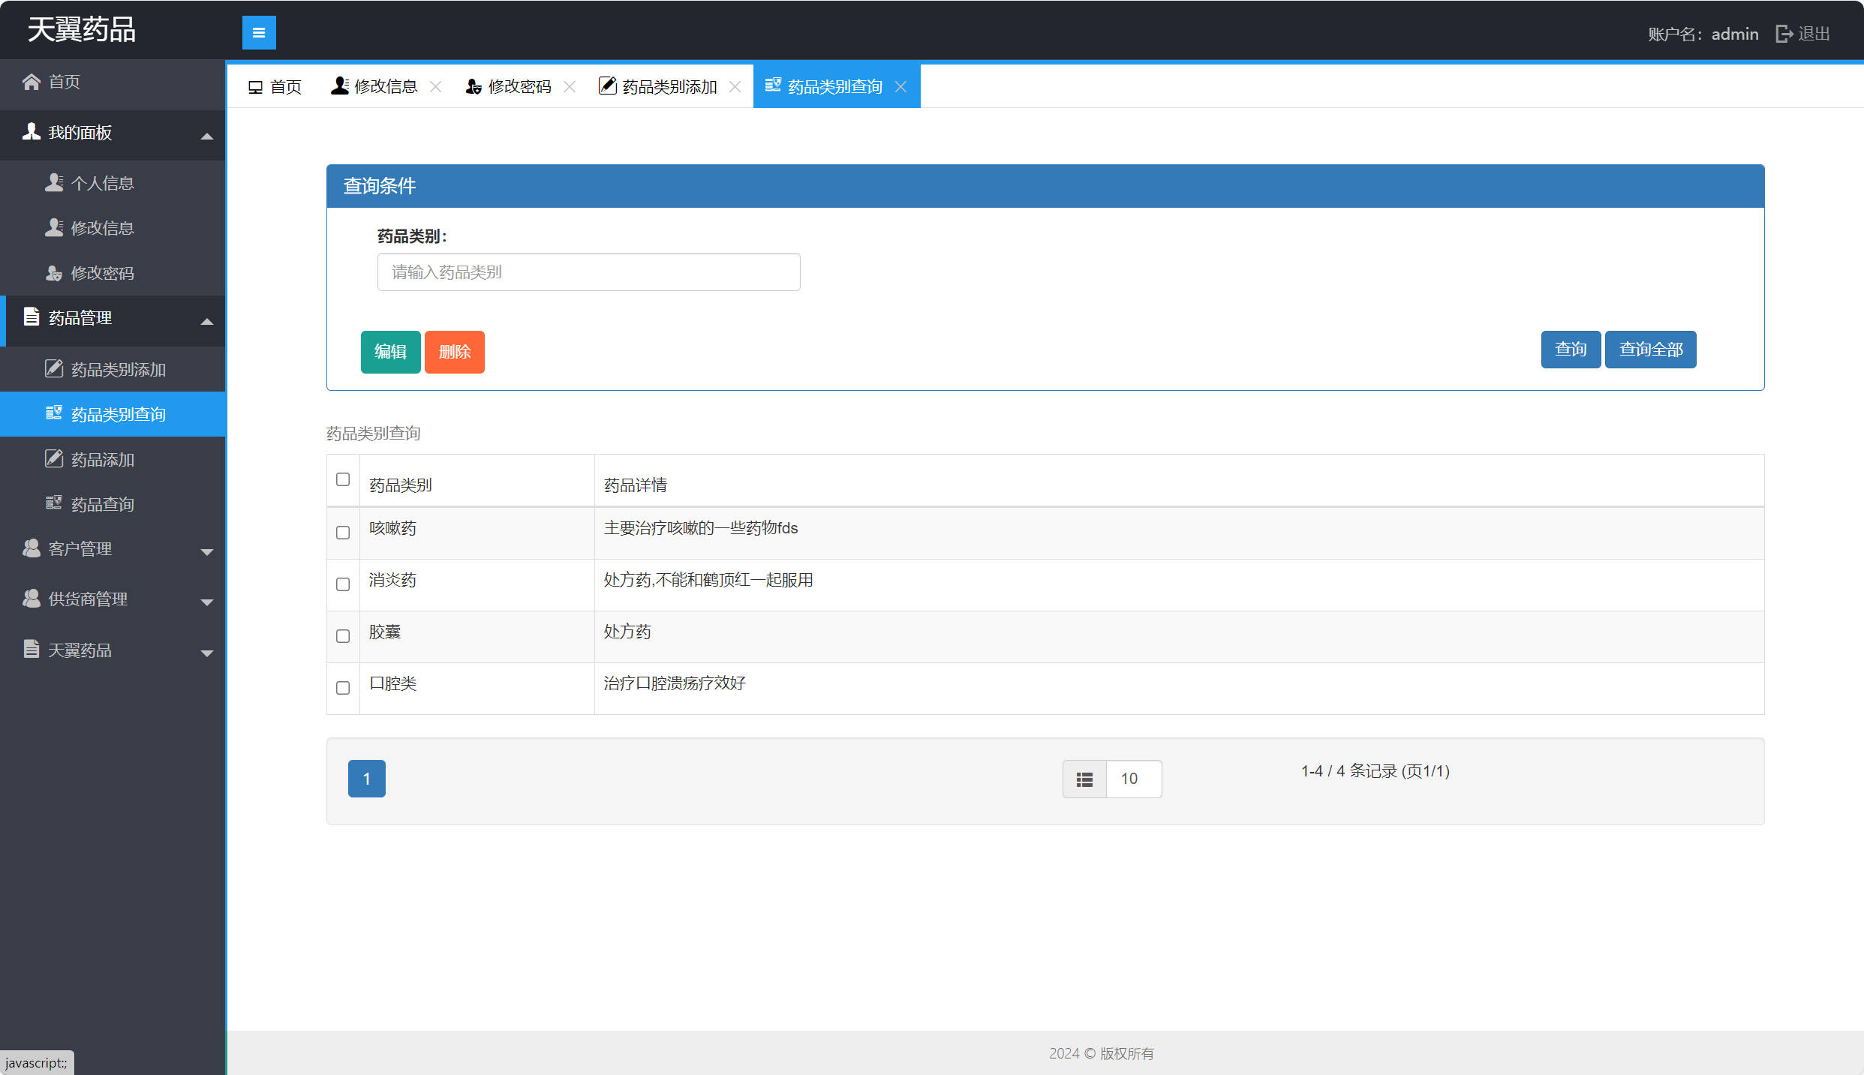Click the 药品添加 pencil icon in sidebar
Screen dimensions: 1864x1075
[54, 459]
